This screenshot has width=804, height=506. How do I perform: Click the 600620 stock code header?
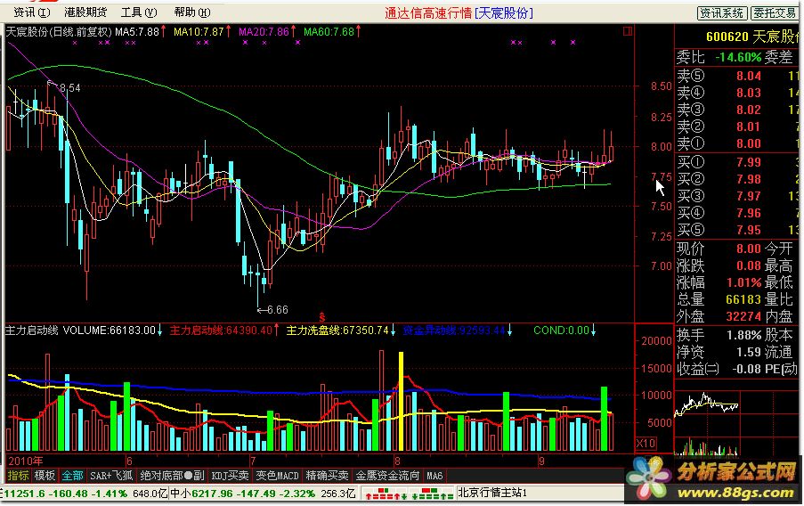[x=727, y=37]
